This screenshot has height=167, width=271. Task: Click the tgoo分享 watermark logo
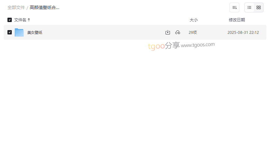pos(164,46)
